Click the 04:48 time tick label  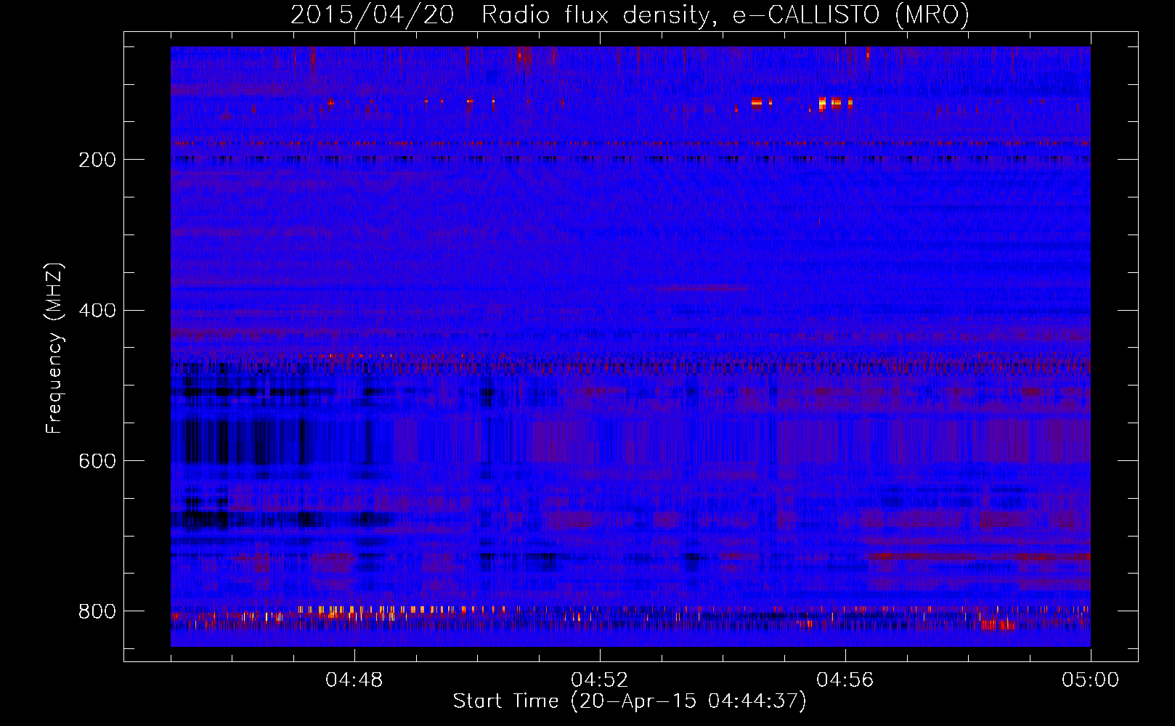(x=354, y=680)
